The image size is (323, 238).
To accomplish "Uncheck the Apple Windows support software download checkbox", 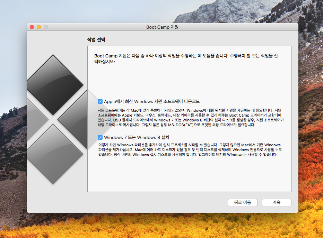I will point(100,101).
